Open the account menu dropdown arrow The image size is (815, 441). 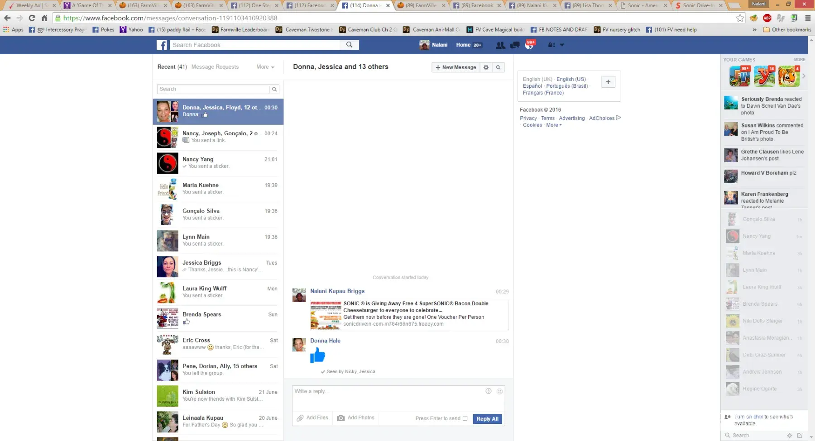(562, 45)
